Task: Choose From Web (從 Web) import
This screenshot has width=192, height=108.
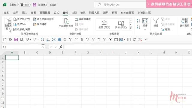Action: pyautogui.click(x=19, y=24)
